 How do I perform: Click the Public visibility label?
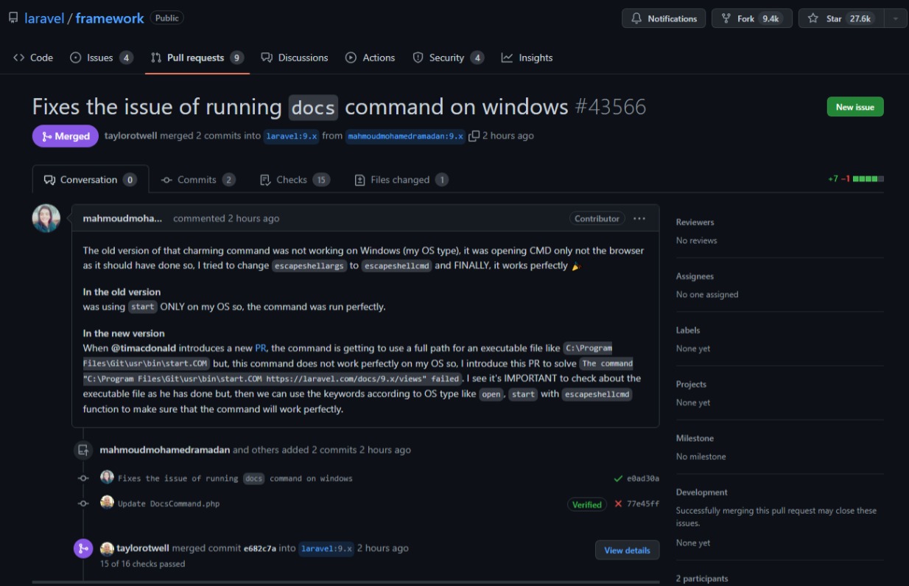pyautogui.click(x=167, y=18)
